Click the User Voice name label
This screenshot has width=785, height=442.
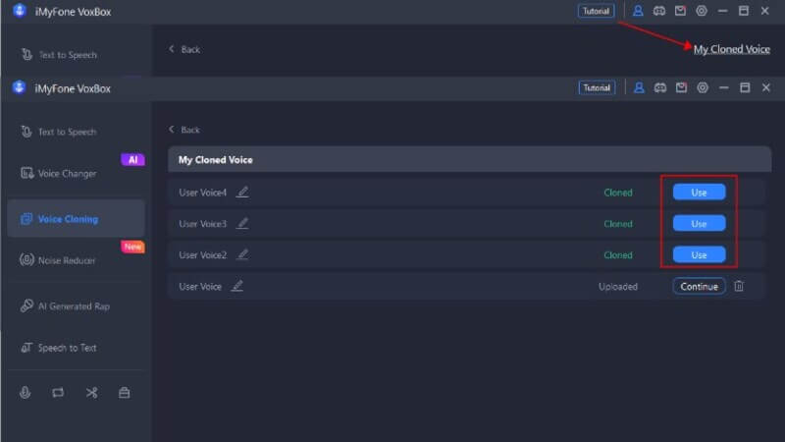(200, 286)
